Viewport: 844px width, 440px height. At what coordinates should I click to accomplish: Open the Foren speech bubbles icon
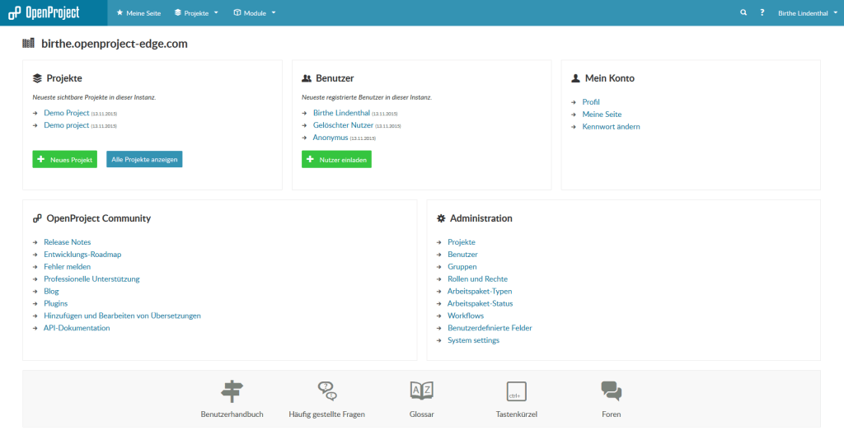611,391
